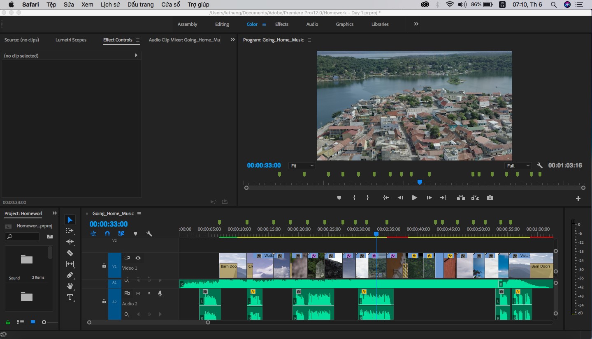
Task: Open Program monitor Button Editor plus icon
Action: [578, 199]
